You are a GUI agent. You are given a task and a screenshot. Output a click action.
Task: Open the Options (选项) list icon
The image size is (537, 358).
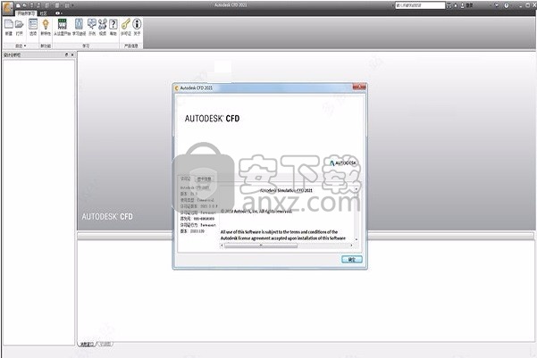pos(33,24)
